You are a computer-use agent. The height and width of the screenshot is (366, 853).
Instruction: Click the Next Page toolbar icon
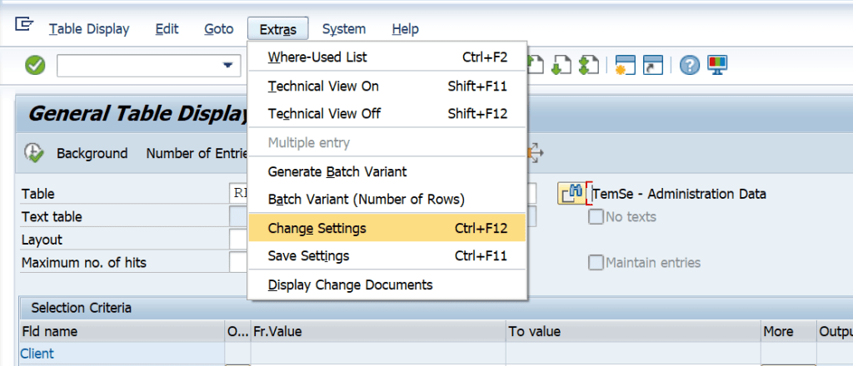tap(561, 67)
